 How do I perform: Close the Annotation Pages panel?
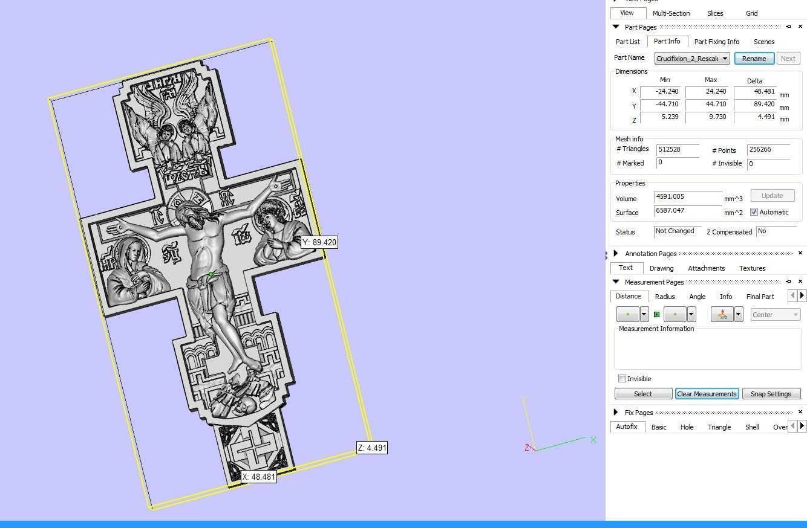click(x=800, y=253)
